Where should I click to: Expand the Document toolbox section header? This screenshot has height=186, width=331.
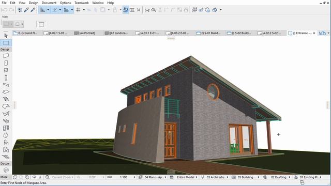[5, 163]
